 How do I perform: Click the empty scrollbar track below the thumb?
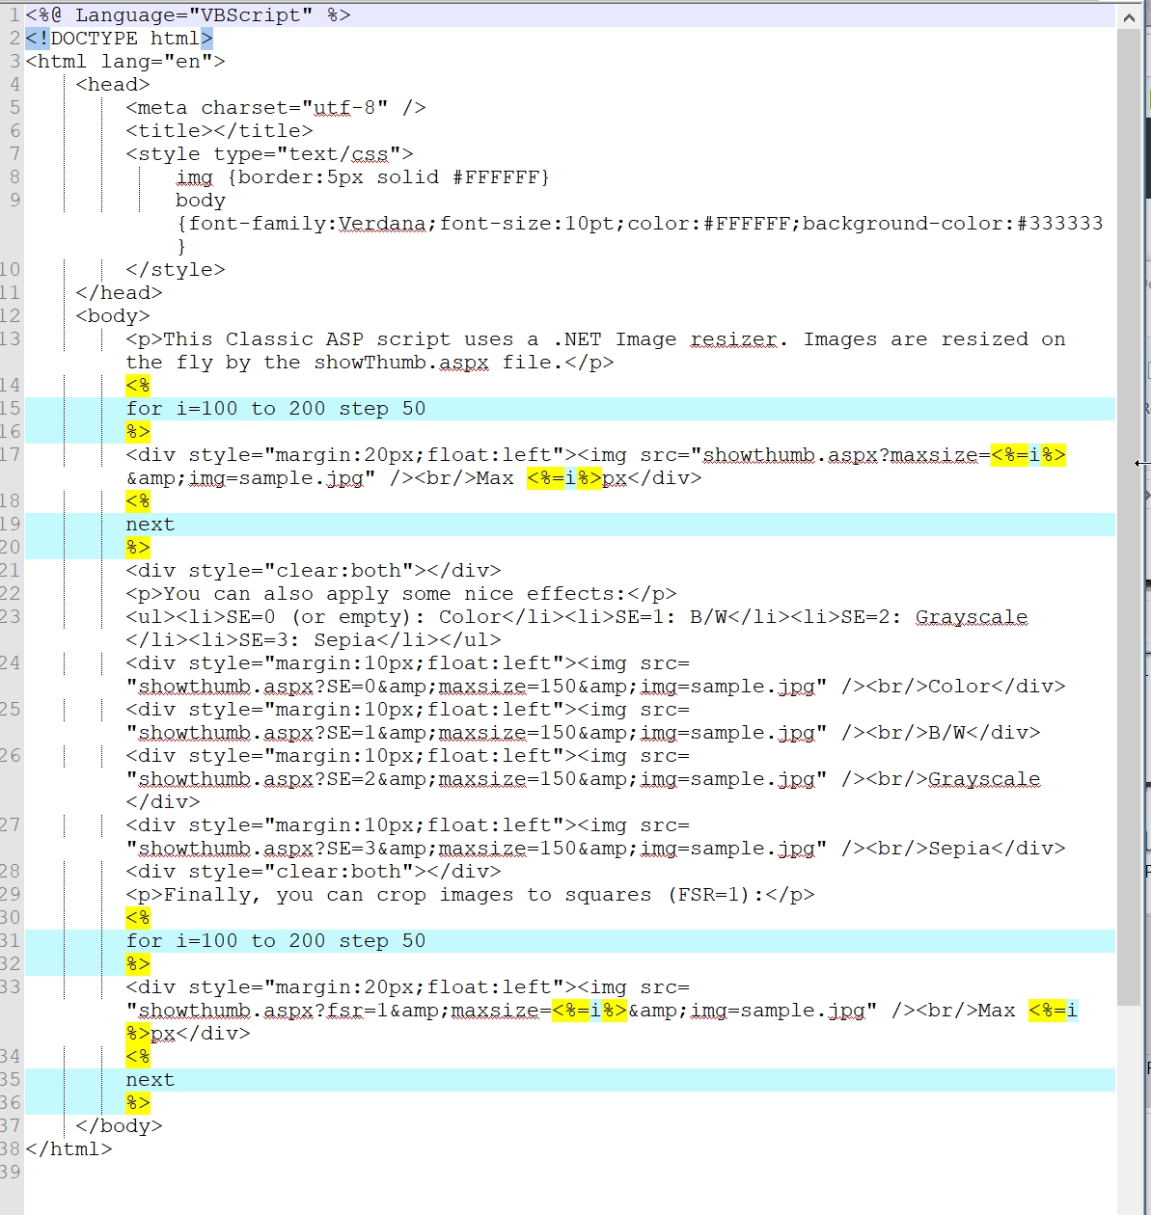(x=1128, y=1109)
